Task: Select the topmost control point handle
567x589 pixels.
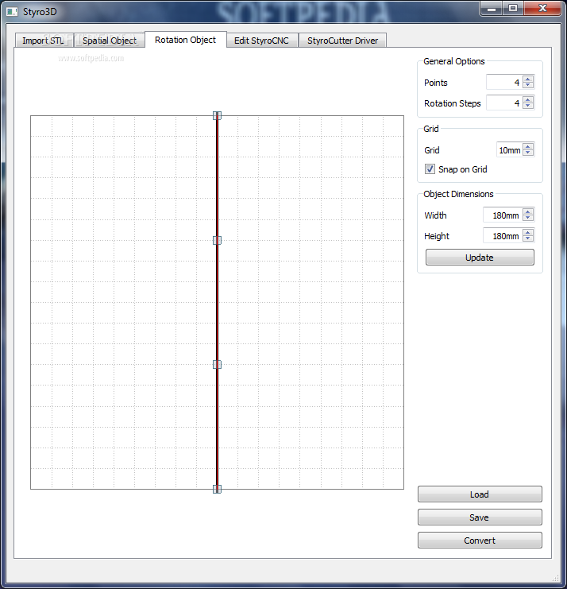Action: (218, 116)
